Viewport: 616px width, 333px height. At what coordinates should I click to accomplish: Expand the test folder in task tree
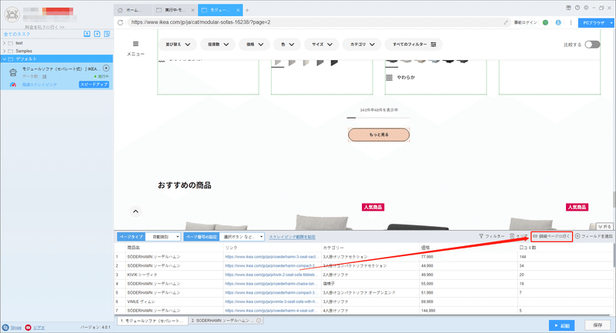pyautogui.click(x=5, y=43)
